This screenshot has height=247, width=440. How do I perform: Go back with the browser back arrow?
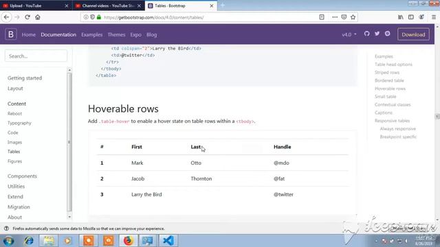[x=6, y=17]
